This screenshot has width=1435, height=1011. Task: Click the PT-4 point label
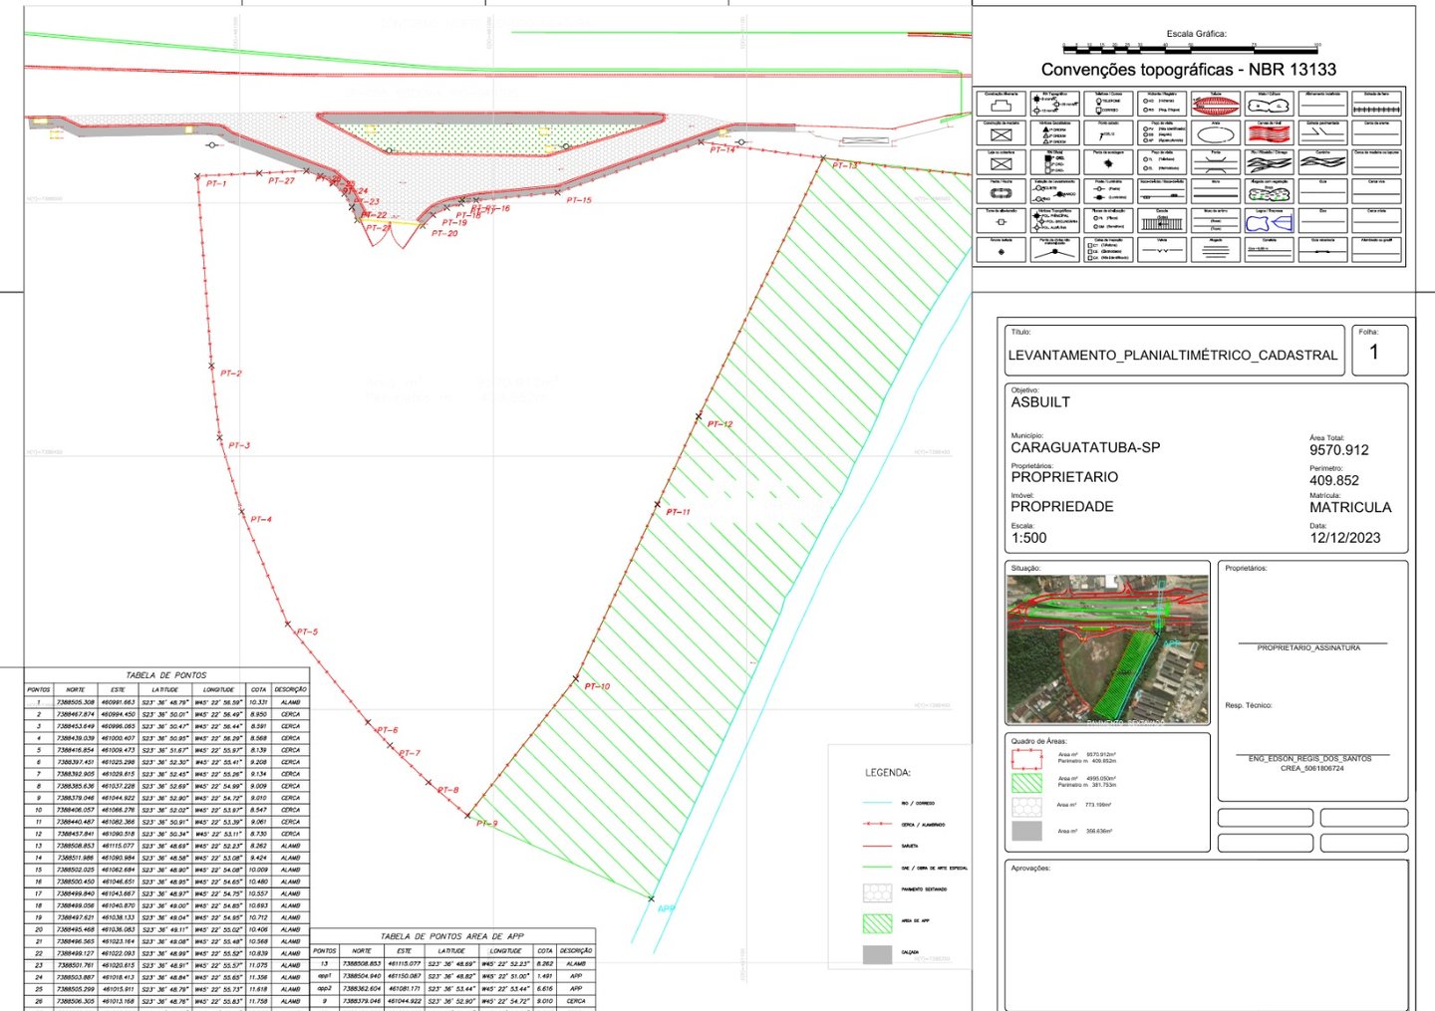tap(261, 519)
